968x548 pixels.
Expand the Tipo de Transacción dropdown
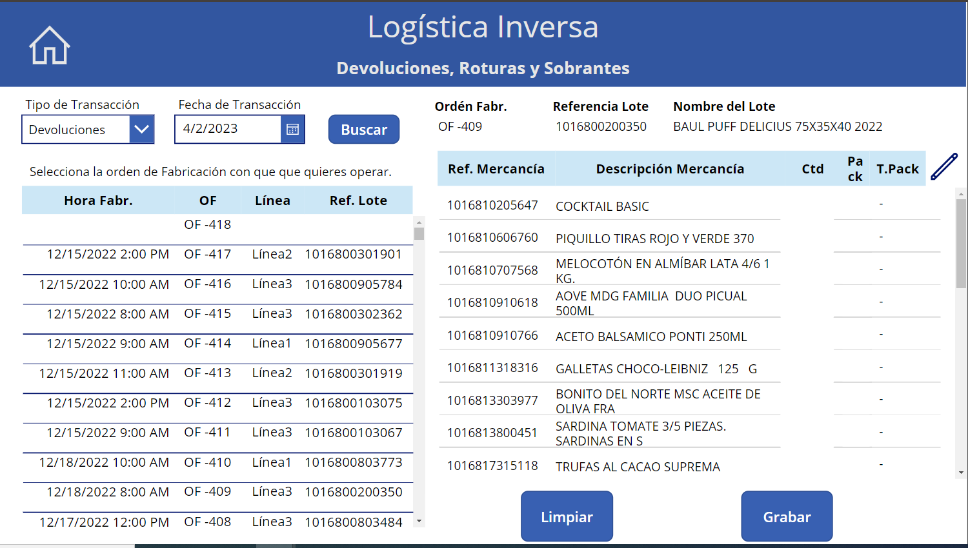(141, 130)
